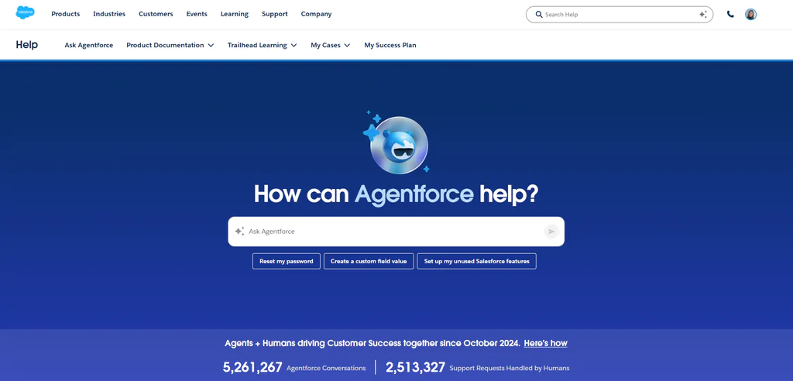Screen dimensions: 793x381
Task: Click the 2,513,327 support requests count
Action: click(x=415, y=367)
